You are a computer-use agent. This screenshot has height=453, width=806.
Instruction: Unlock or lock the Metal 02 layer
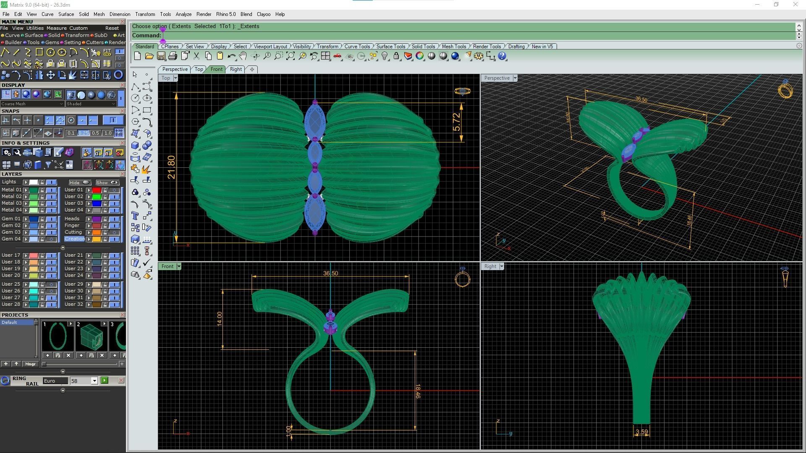pyautogui.click(x=42, y=197)
